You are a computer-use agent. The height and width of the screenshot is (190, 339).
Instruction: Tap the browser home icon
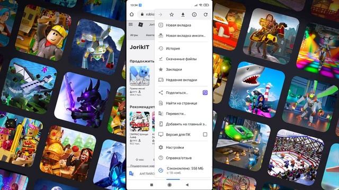point(132,14)
